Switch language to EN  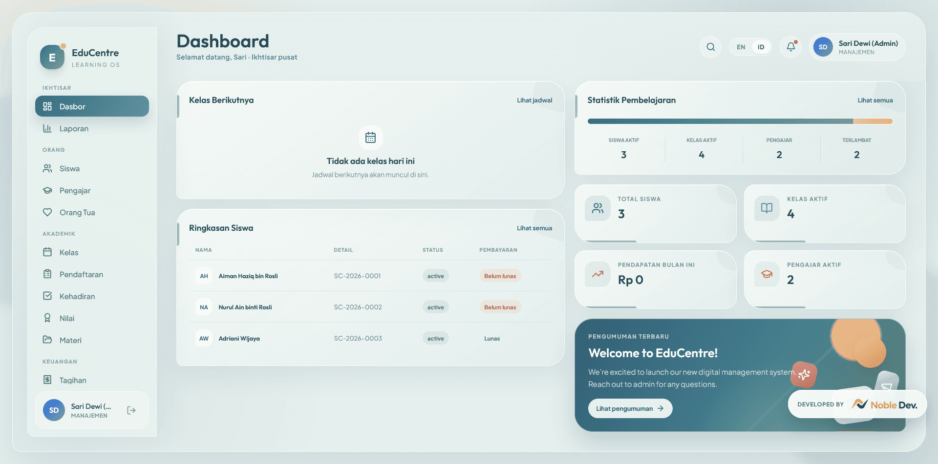point(741,47)
